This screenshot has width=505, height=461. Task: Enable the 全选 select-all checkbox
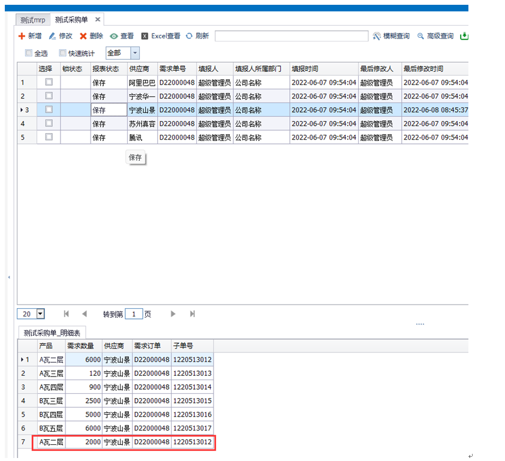tap(28, 53)
